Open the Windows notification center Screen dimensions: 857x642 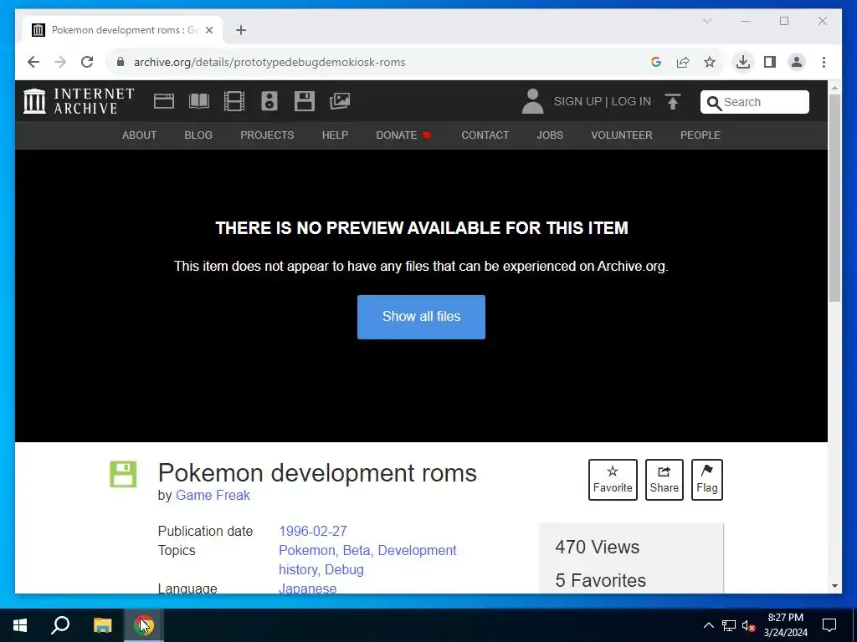pos(829,625)
